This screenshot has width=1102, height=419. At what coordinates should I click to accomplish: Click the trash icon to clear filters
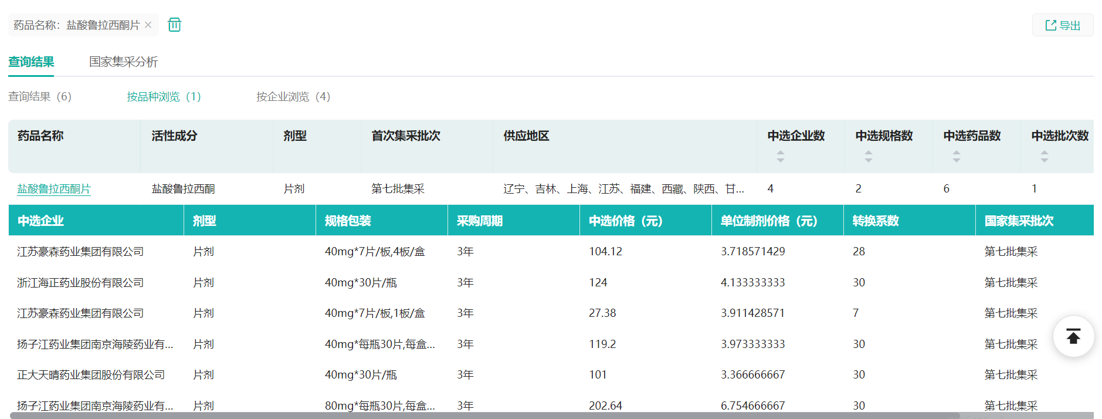coord(174,25)
